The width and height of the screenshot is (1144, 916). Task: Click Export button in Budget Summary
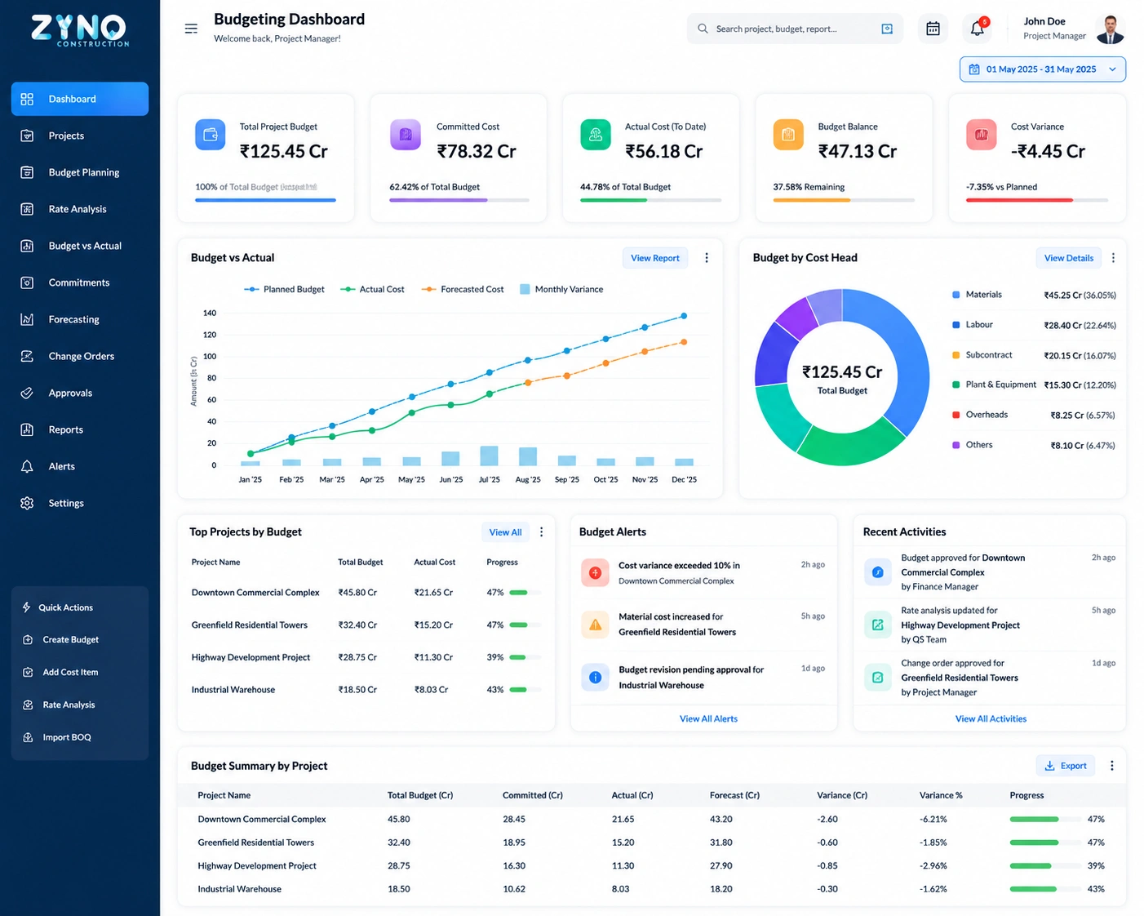pos(1066,766)
